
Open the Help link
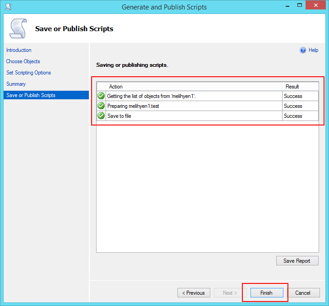click(x=313, y=51)
